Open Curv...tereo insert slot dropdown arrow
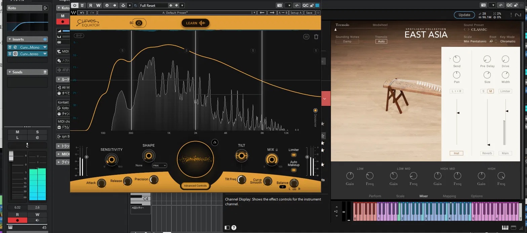The width and height of the screenshot is (527, 233). coord(45,54)
